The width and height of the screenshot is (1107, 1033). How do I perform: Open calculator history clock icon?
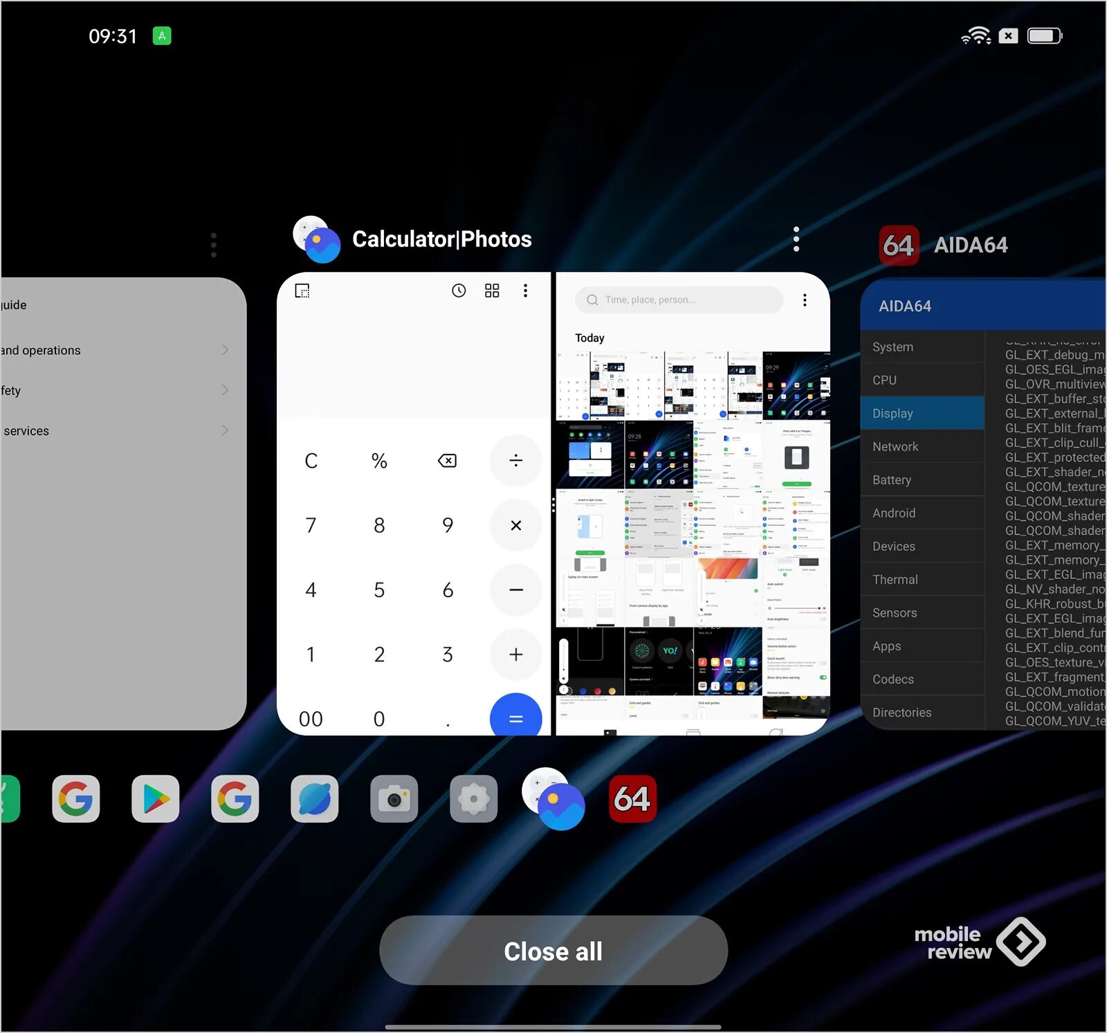(459, 291)
